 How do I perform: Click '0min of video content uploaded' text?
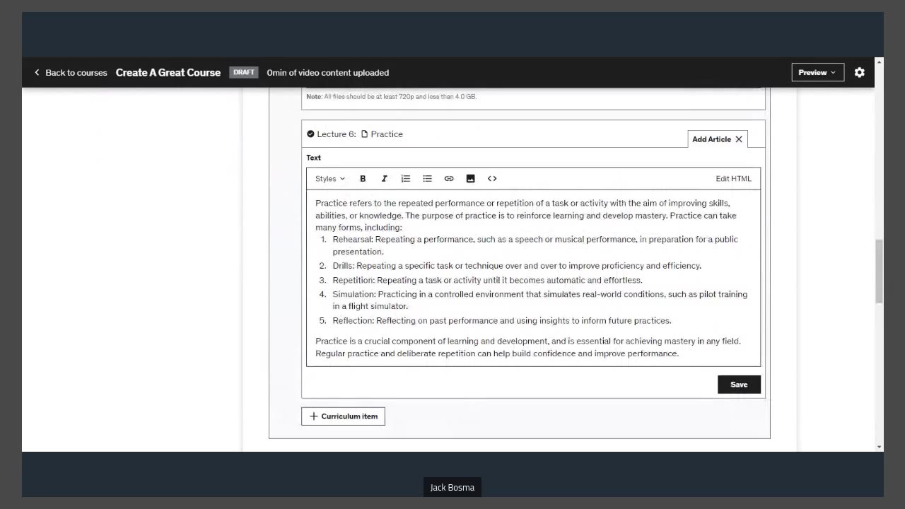click(x=328, y=72)
